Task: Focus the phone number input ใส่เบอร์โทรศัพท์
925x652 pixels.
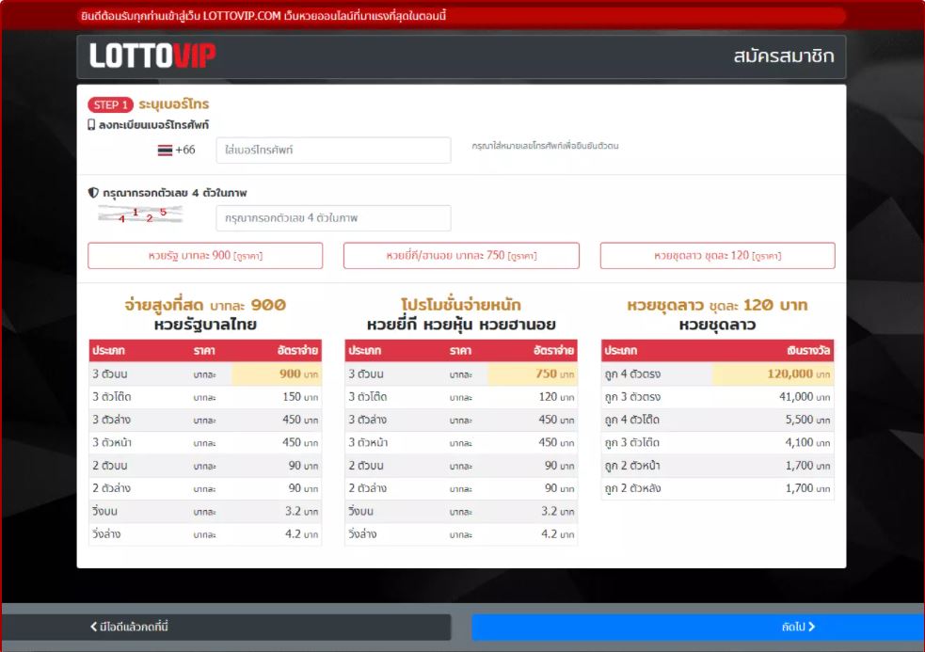Action: point(333,150)
